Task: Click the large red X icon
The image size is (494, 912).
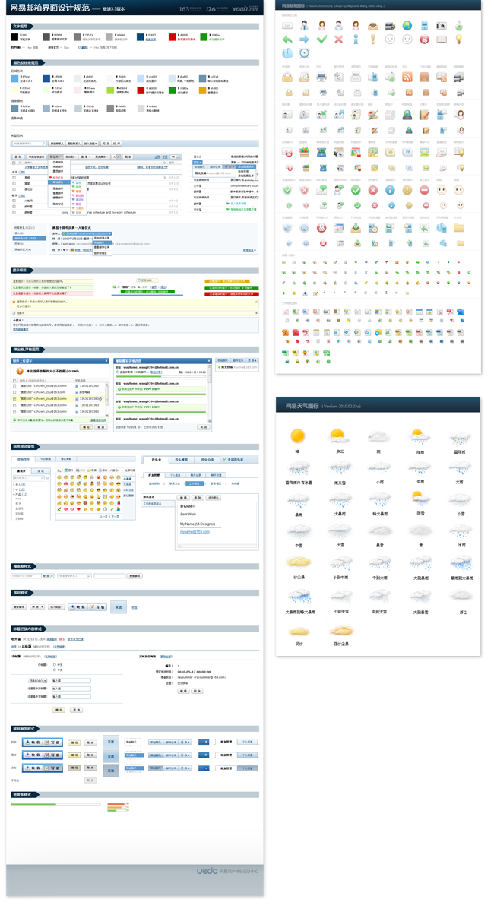Action: (338, 39)
